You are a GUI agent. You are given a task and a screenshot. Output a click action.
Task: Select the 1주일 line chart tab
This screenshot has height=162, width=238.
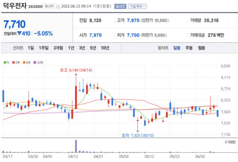click(x=44, y=48)
